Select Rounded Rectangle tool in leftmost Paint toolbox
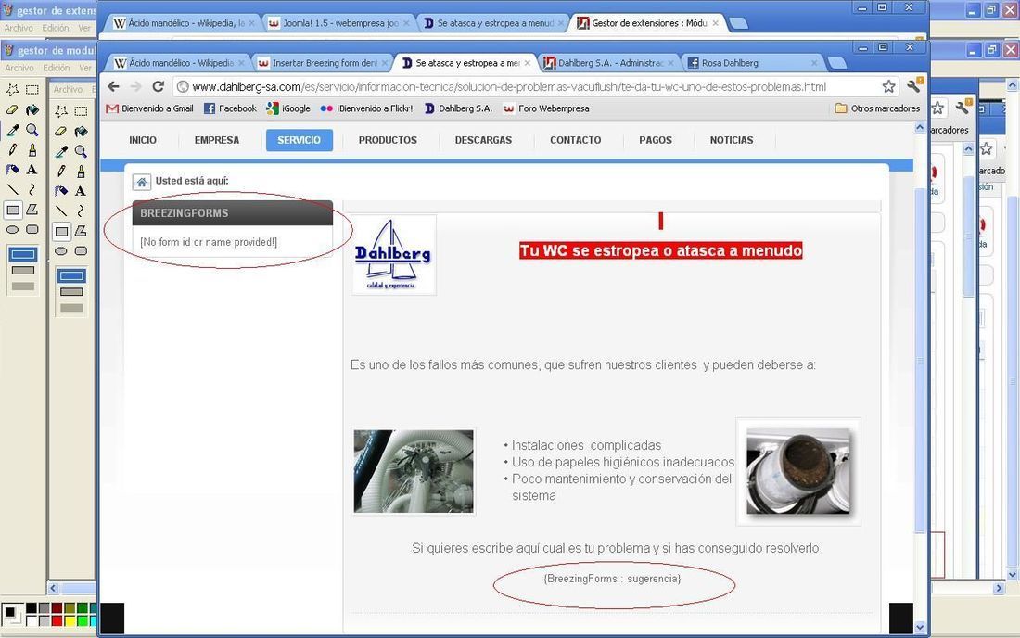Image resolution: width=1020 pixels, height=638 pixels. 32,230
